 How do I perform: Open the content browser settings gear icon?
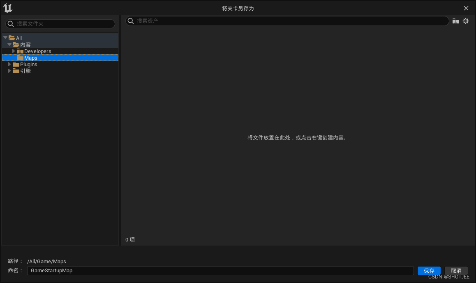[x=466, y=21]
